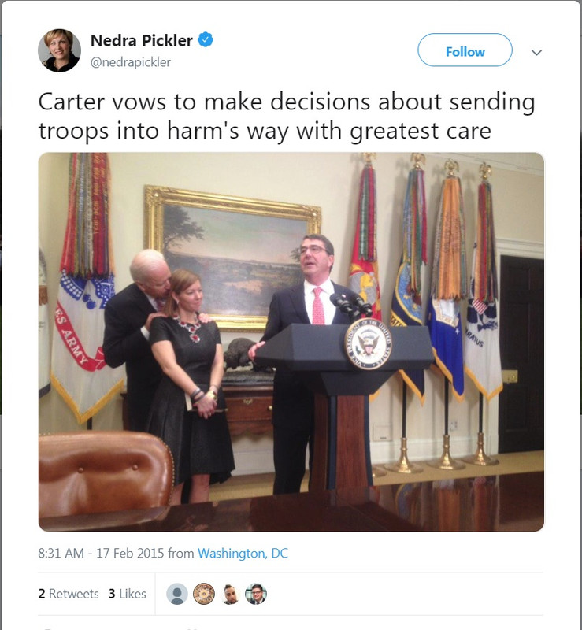
Task: Open the glasses-wearing man liker avatar
Action: click(256, 594)
